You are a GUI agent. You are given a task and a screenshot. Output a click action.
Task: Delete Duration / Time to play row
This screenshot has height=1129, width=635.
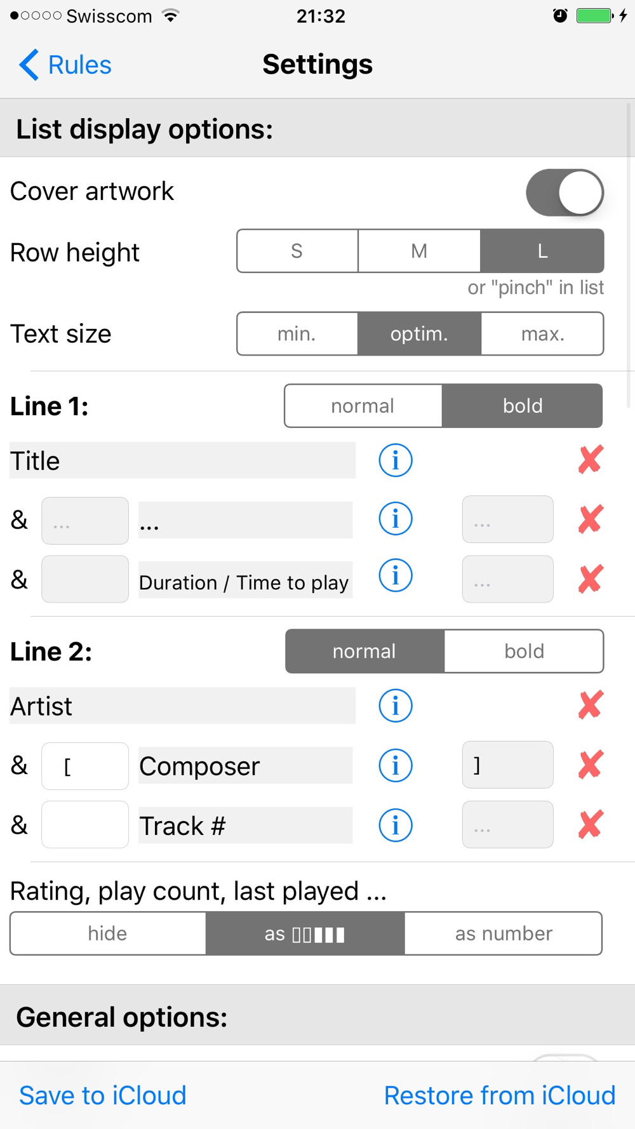coord(591,579)
